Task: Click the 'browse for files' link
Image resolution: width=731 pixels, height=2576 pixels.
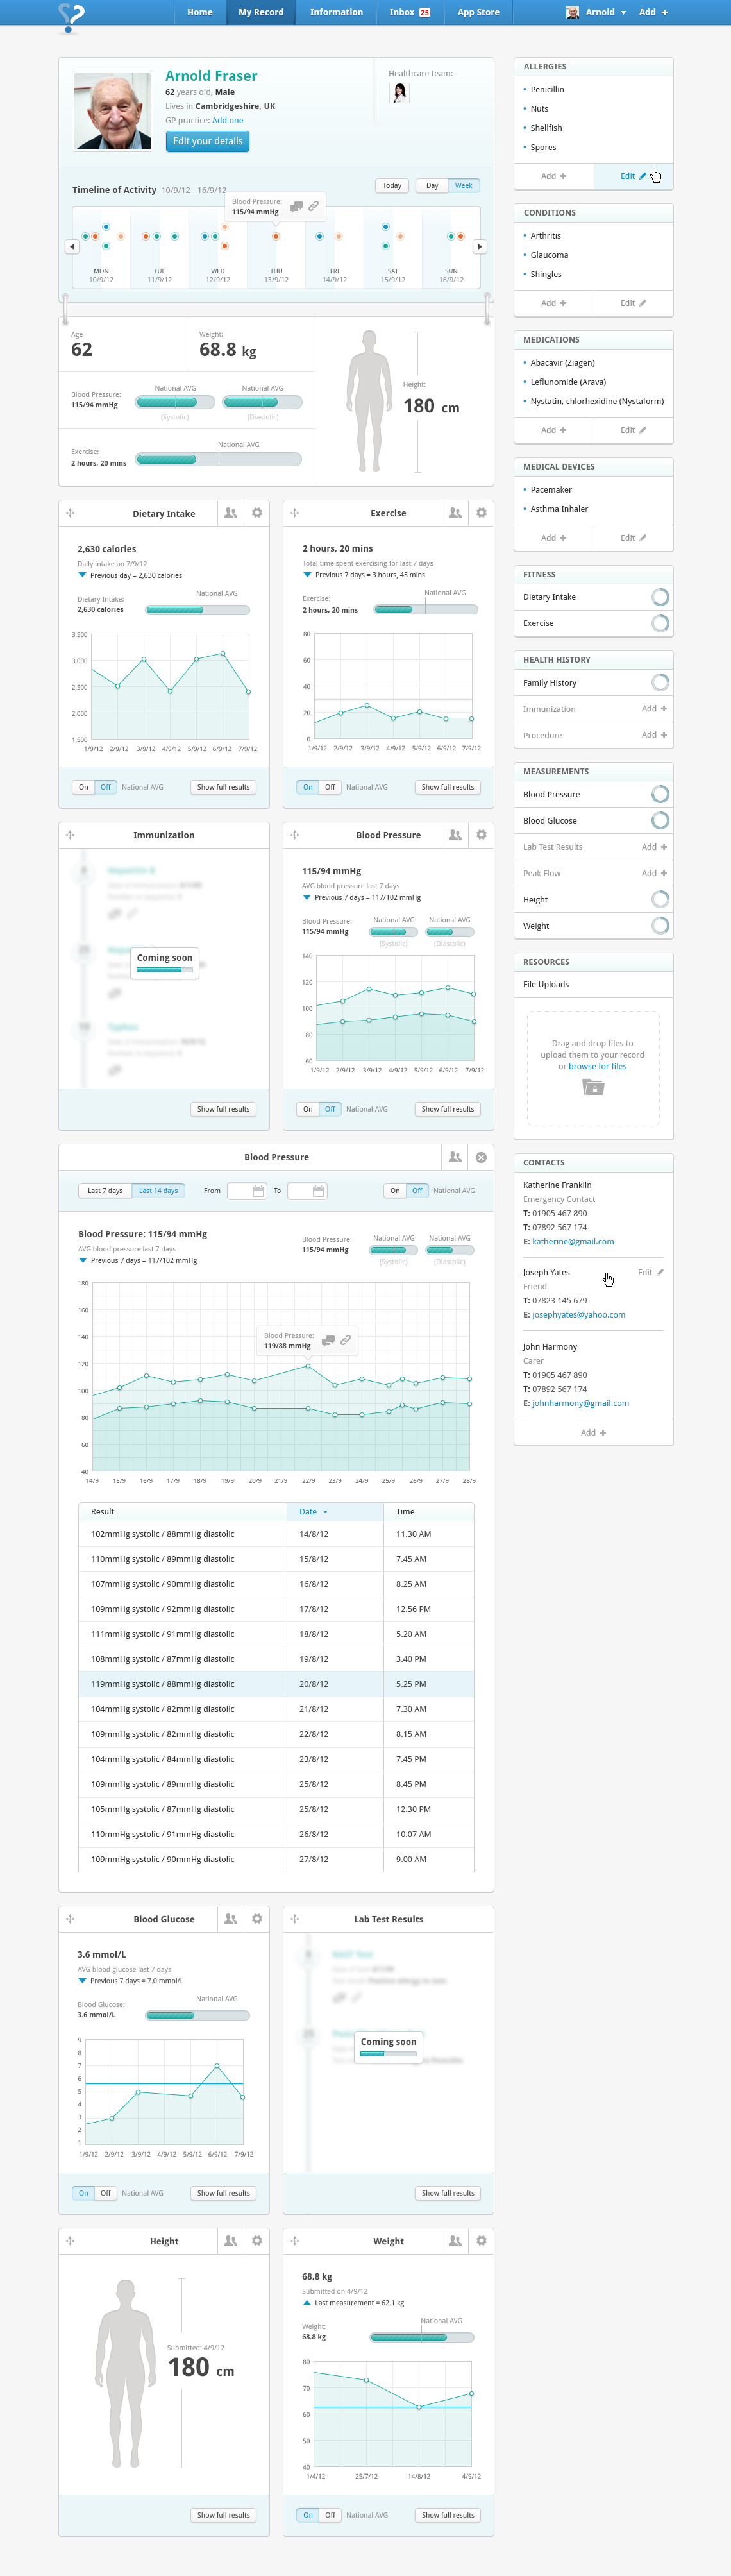Action: click(x=597, y=1066)
